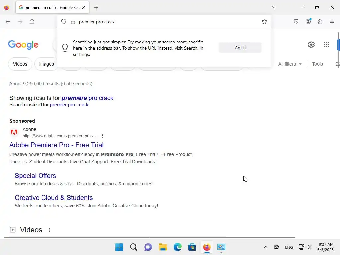Open the volume speaker tray icon
Screen dimensions: 340x255
coord(309,247)
